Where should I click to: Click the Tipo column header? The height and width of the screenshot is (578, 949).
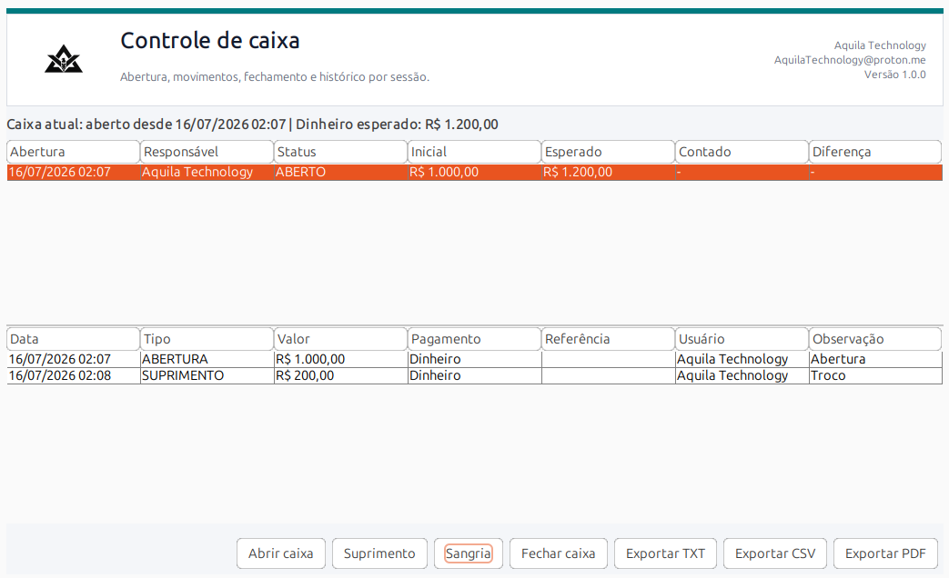point(207,339)
